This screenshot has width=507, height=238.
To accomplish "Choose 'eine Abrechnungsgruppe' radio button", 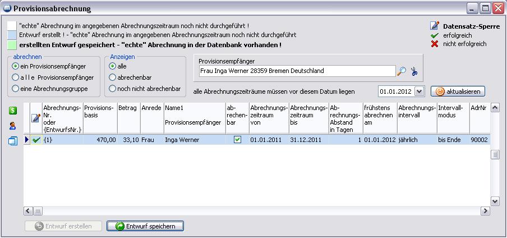I will coord(16,89).
